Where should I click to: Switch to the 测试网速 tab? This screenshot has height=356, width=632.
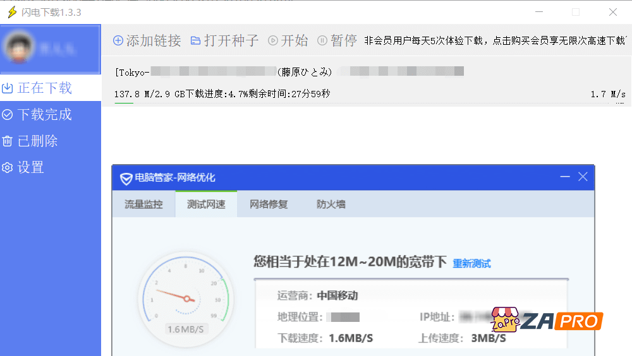tap(206, 204)
